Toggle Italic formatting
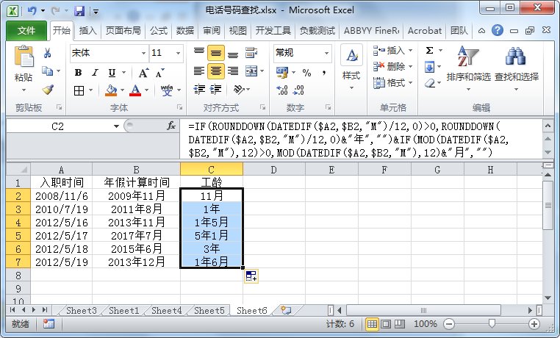 point(95,73)
